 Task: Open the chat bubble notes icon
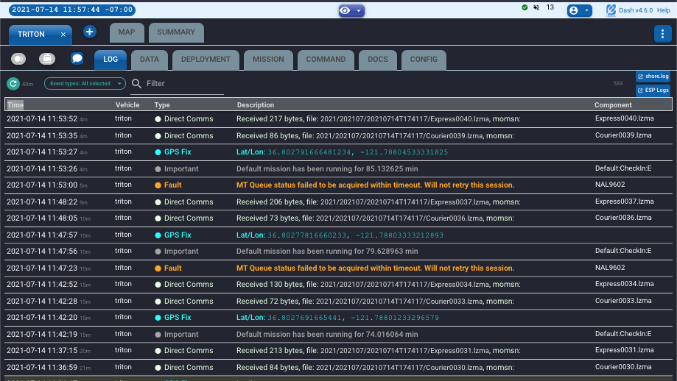(77, 59)
